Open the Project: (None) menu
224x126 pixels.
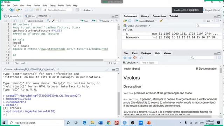[x=212, y=10]
